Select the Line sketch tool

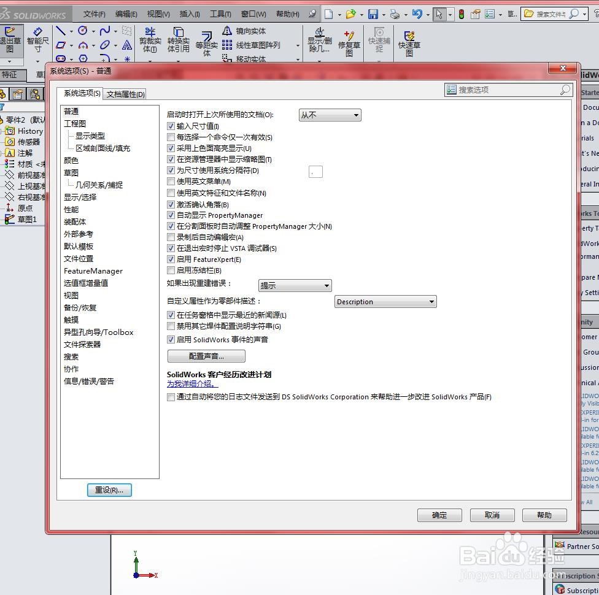(x=61, y=31)
